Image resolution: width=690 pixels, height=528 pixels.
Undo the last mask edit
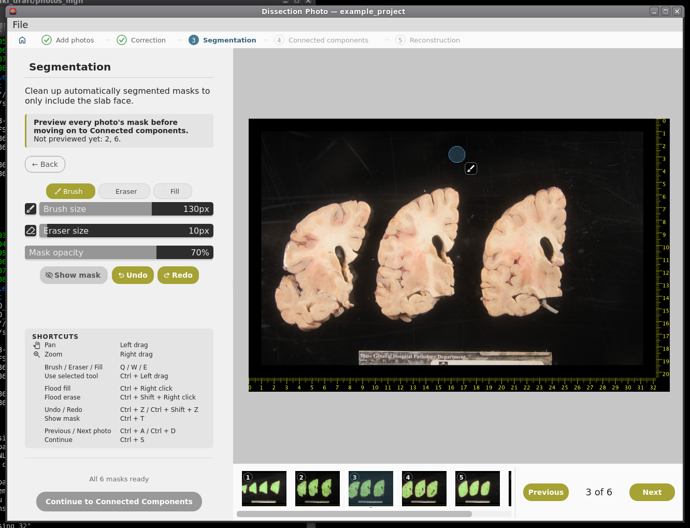point(133,275)
